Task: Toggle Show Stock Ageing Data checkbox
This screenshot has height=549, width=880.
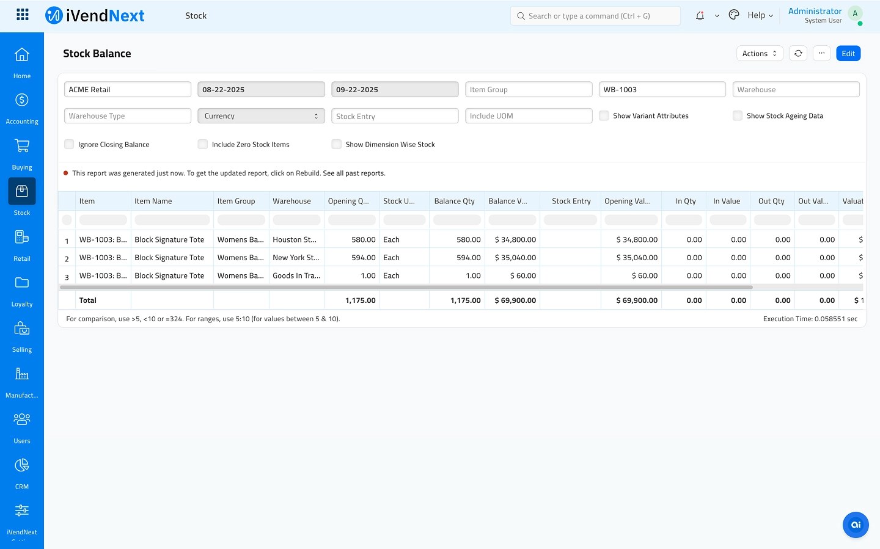Action: point(738,115)
